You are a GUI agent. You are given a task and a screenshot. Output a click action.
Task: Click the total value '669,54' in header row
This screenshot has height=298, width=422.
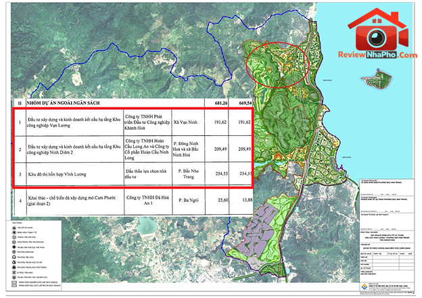click(x=245, y=103)
